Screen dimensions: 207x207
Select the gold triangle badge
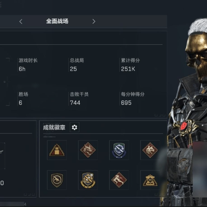coord(57,150)
